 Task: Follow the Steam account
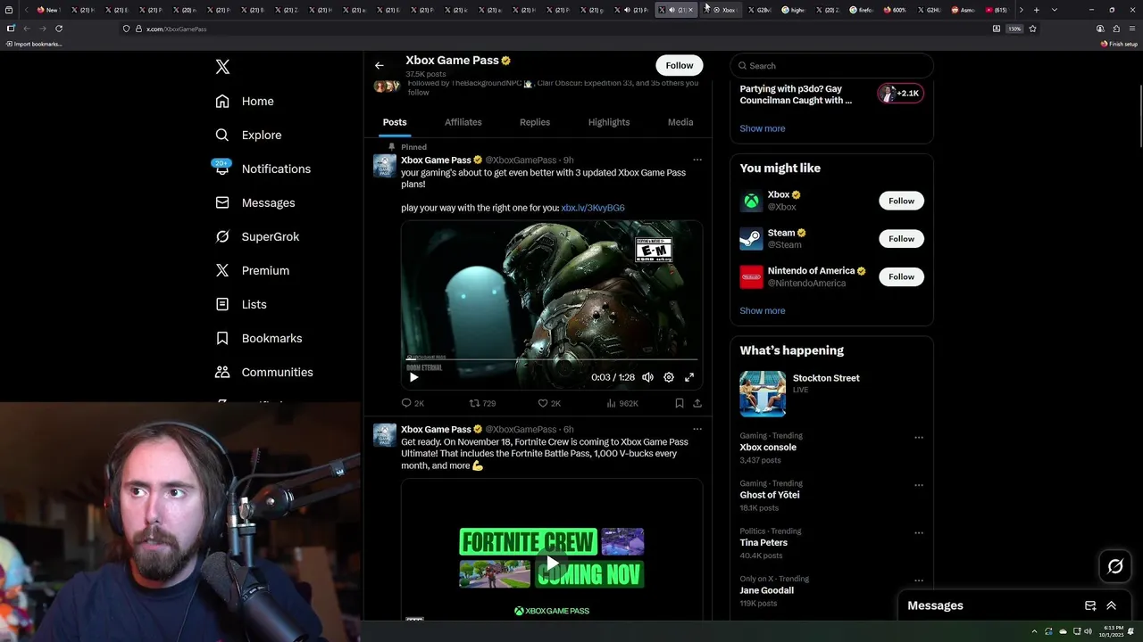[901, 239]
